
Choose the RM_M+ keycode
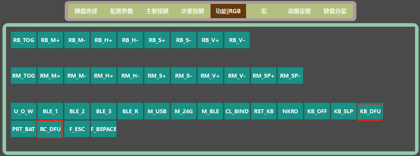coord(50,76)
